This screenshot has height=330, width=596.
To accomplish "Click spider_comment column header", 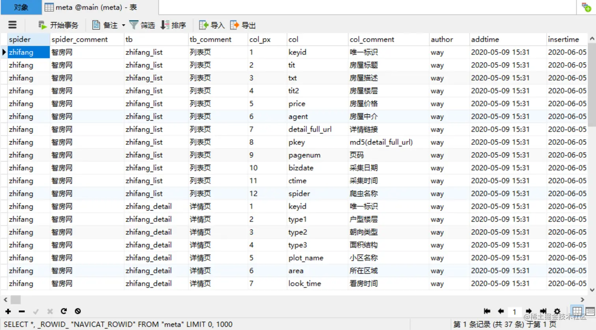I will coord(87,39).
